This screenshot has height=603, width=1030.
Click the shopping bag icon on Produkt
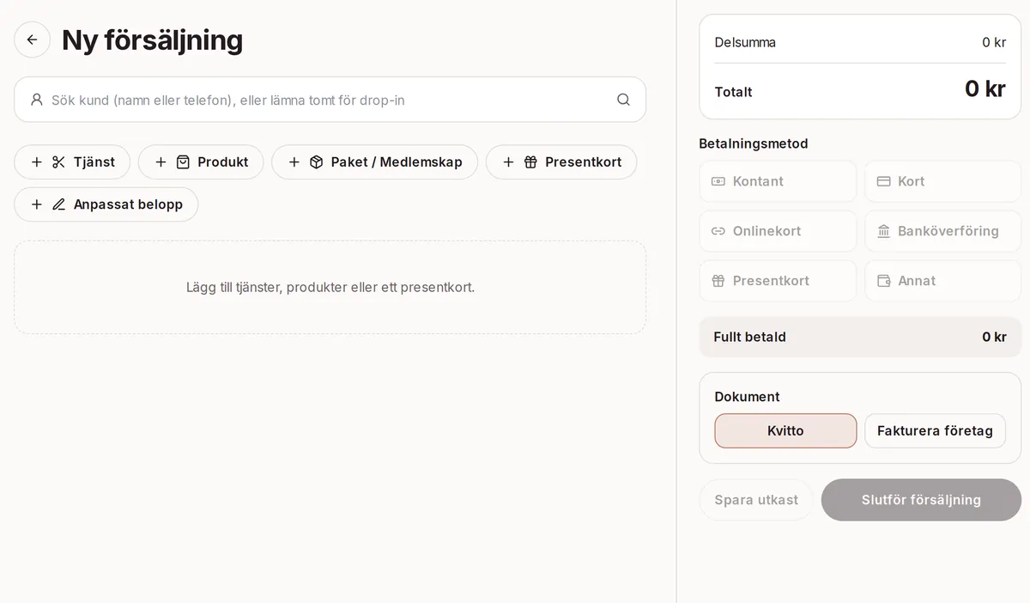pyautogui.click(x=183, y=162)
